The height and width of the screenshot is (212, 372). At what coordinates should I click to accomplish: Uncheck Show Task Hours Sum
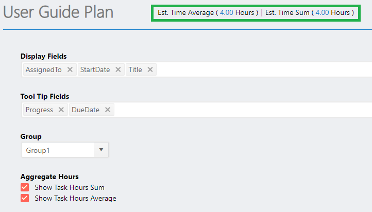pos(25,187)
